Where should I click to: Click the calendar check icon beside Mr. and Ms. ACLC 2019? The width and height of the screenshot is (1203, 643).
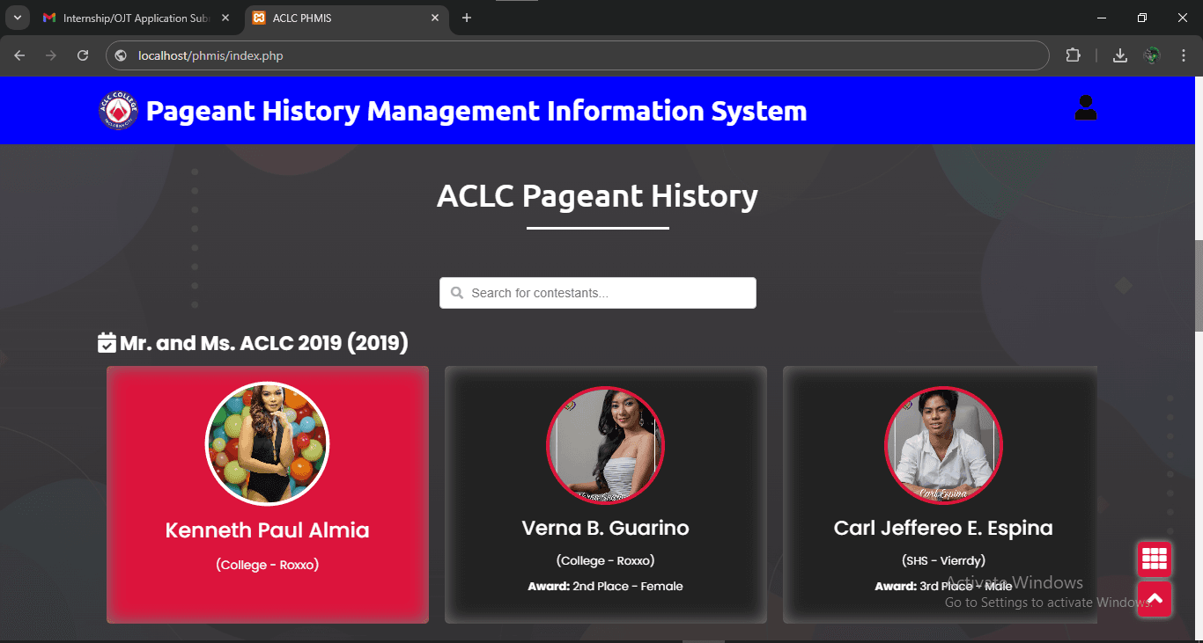[x=107, y=342]
